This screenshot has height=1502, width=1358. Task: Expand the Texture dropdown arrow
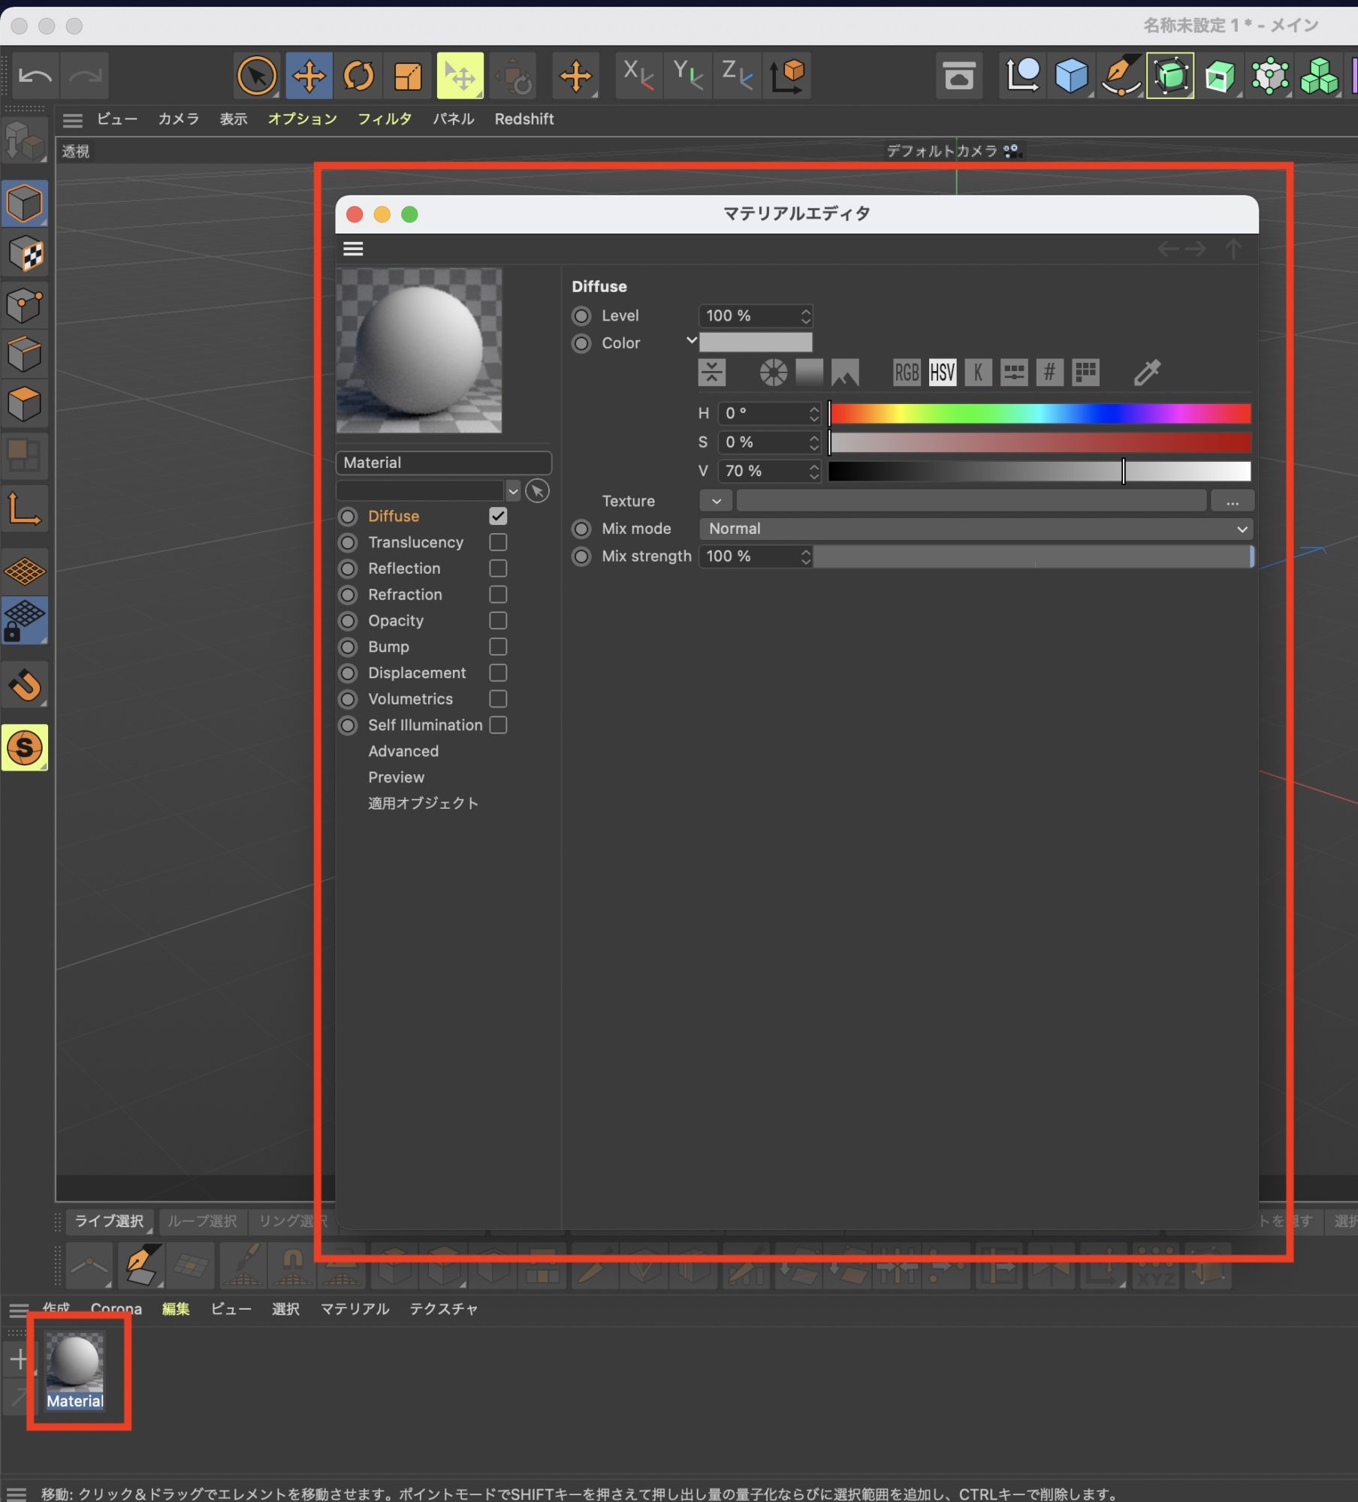[x=716, y=501]
